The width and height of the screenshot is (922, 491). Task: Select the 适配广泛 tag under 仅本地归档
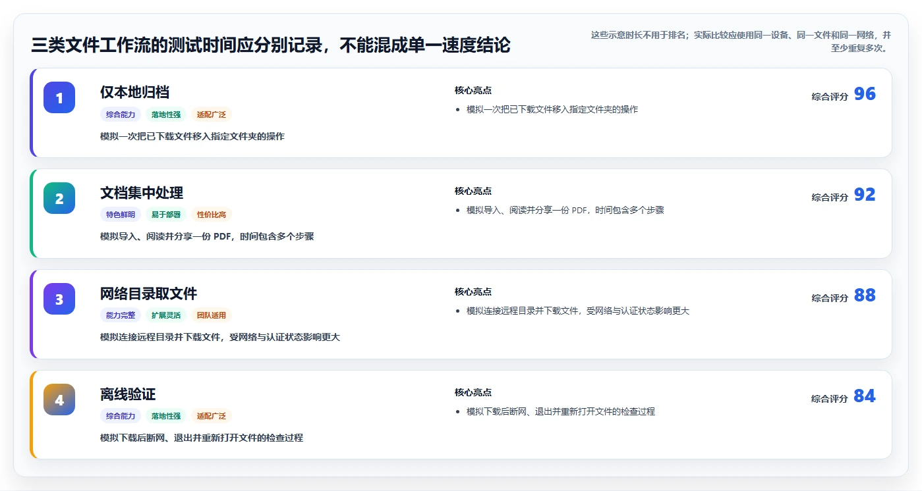click(x=212, y=115)
